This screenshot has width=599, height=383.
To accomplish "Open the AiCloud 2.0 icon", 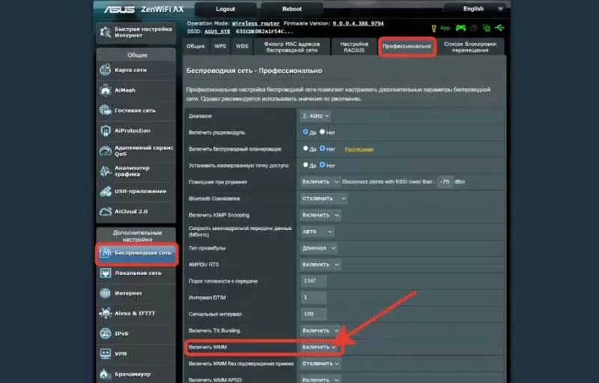I will [x=106, y=211].
